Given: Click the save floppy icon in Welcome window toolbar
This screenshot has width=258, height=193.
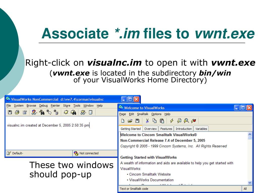Looking at the screenshot, I should click(x=137, y=121).
